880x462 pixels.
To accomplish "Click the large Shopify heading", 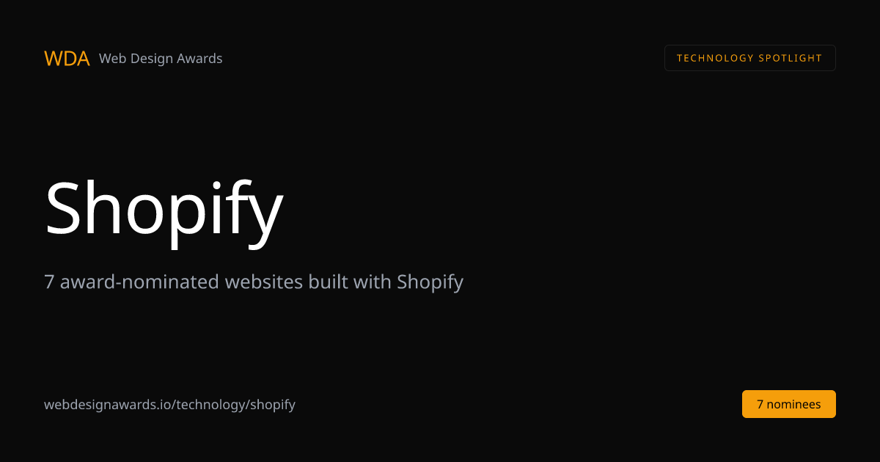I will (x=164, y=210).
